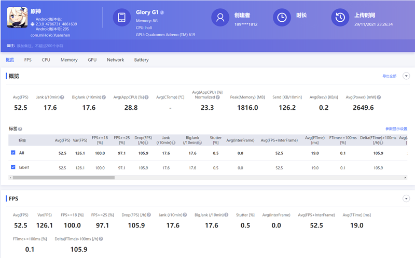
Task: Switch to the Memory tab
Action: [69, 60]
